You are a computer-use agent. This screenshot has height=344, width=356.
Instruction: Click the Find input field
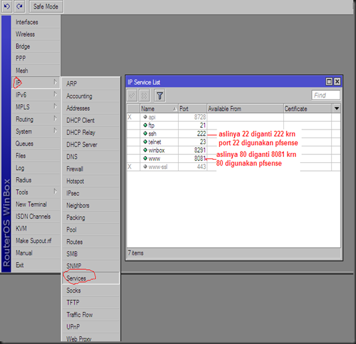tap(326, 96)
